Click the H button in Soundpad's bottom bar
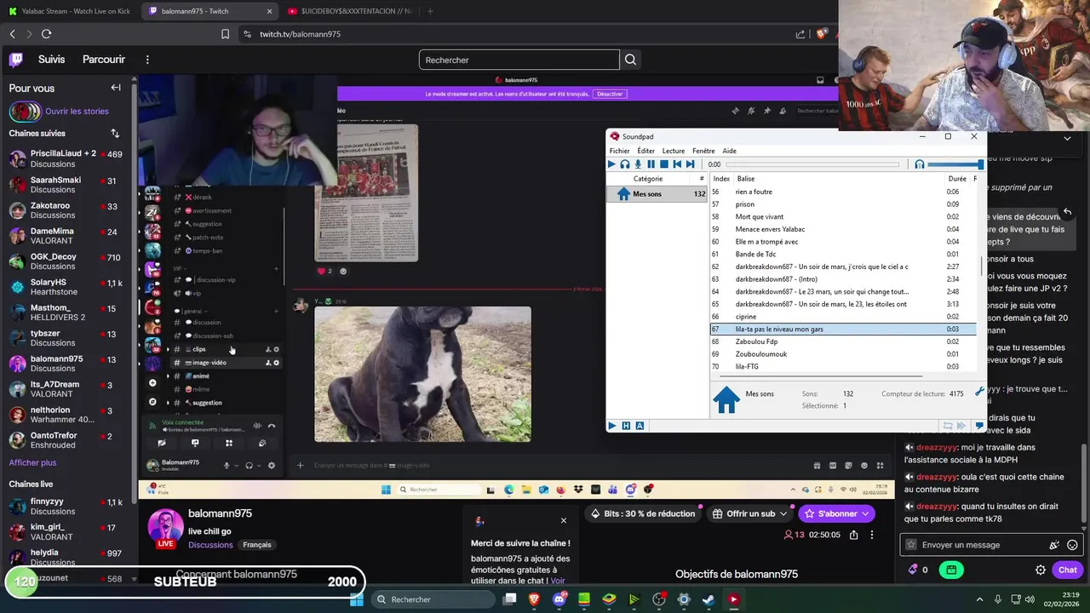This screenshot has height=613, width=1090. pyautogui.click(x=626, y=426)
